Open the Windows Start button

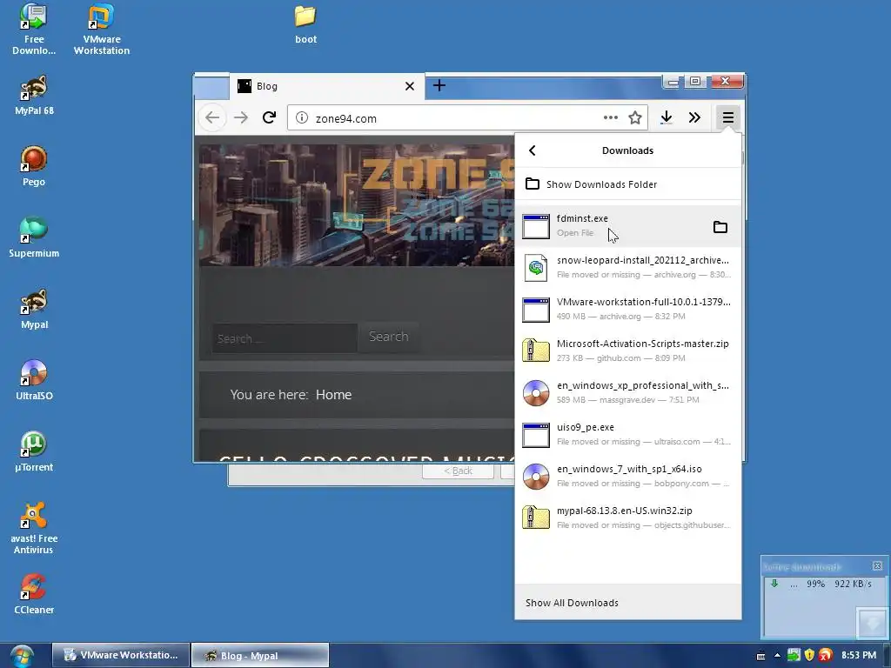[x=21, y=656]
